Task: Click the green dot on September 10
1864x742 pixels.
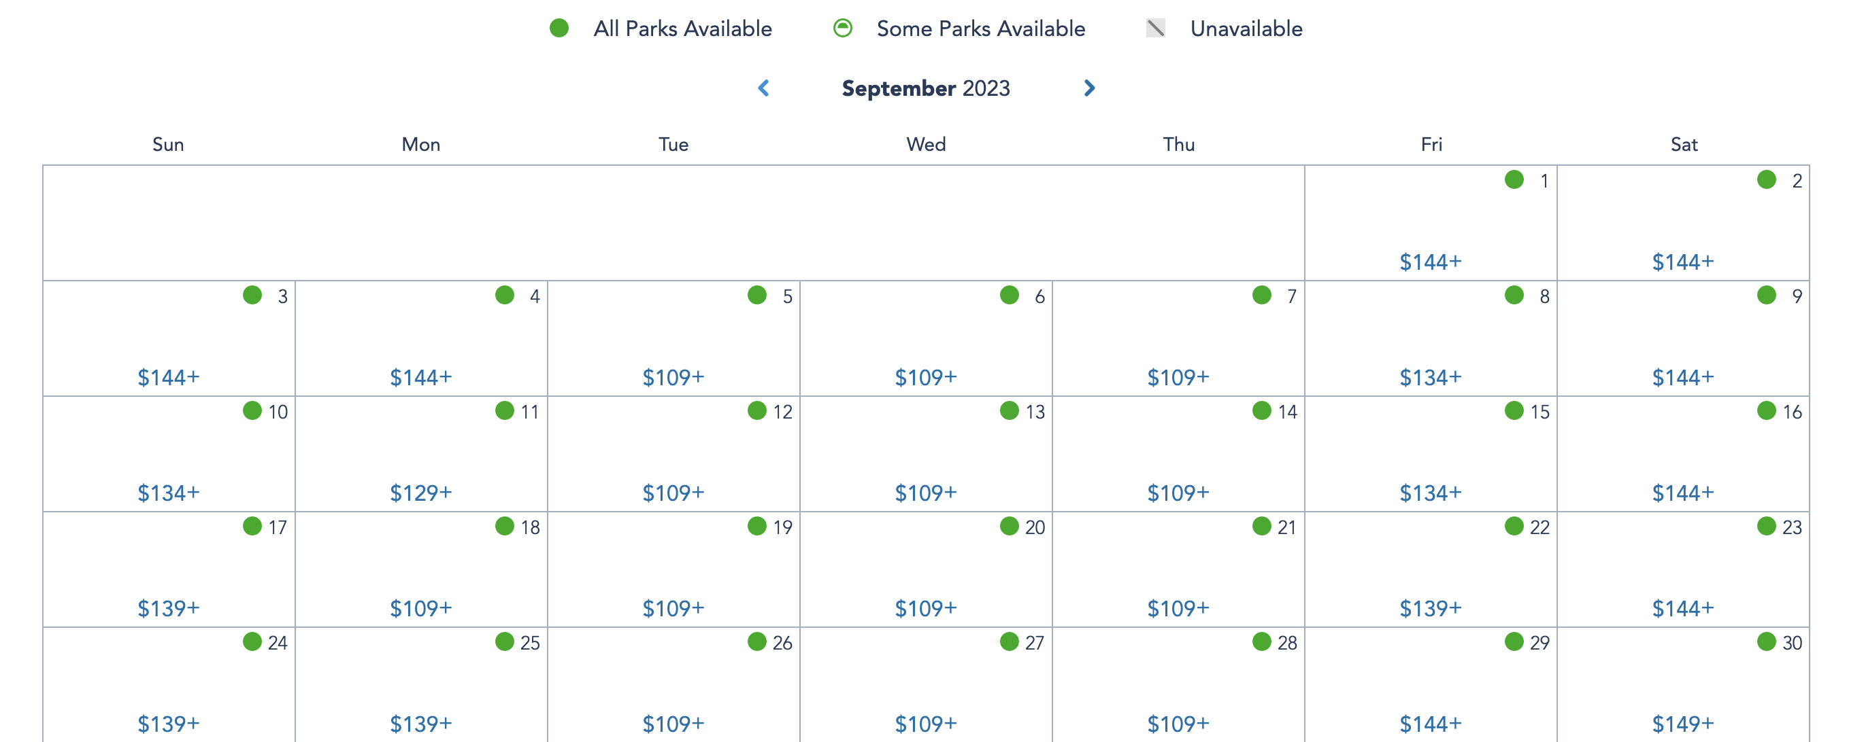Action: (x=252, y=410)
